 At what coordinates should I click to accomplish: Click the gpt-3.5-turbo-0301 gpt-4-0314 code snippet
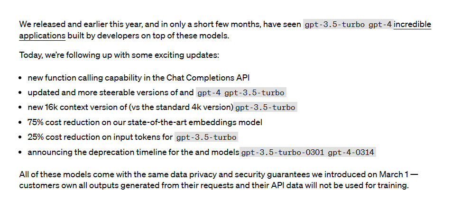pyautogui.click(x=307, y=152)
